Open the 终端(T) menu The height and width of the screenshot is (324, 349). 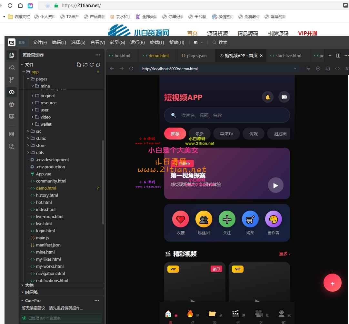click(157, 42)
